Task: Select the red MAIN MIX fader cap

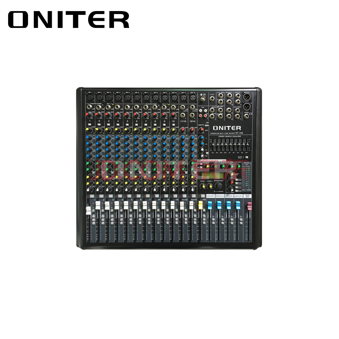Action: [249, 206]
